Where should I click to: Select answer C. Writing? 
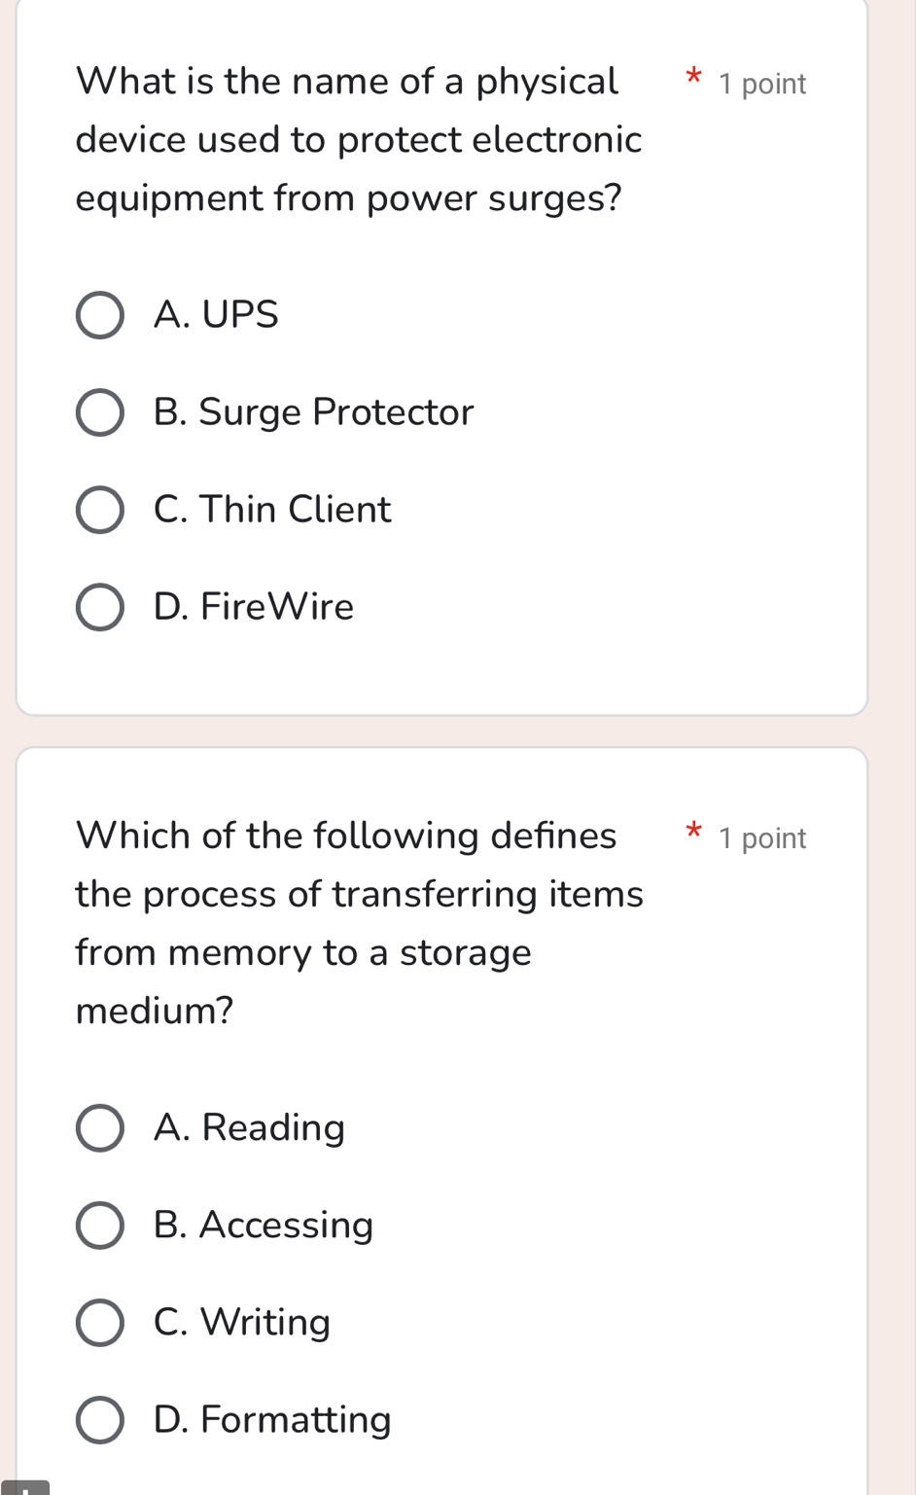[x=100, y=1323]
